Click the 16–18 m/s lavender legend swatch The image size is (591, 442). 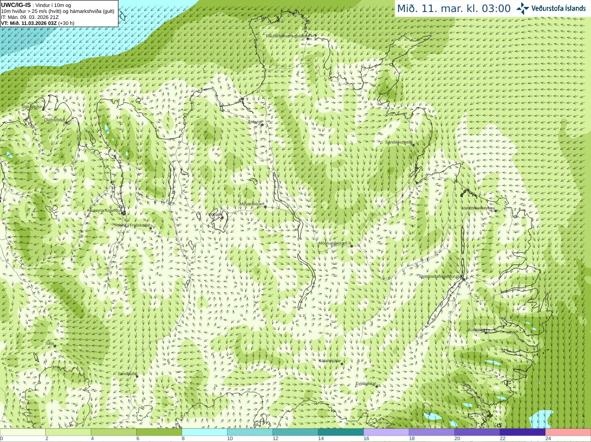[386, 432]
